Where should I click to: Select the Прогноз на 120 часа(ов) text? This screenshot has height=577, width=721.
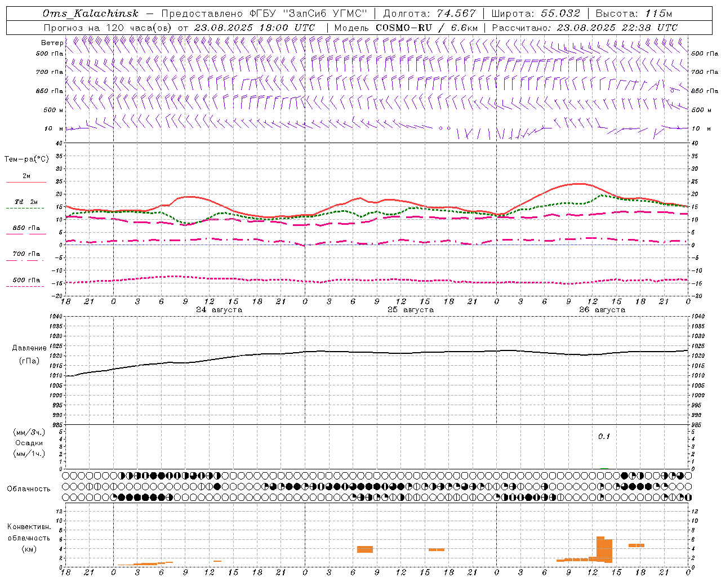tap(108, 28)
